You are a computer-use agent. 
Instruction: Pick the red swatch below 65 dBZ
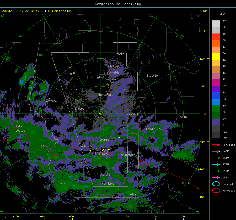click(x=216, y=37)
